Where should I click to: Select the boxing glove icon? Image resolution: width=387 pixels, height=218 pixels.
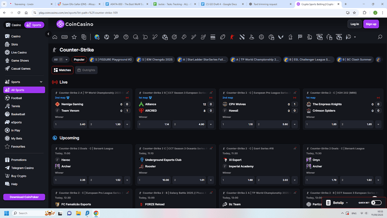[x=184, y=37]
